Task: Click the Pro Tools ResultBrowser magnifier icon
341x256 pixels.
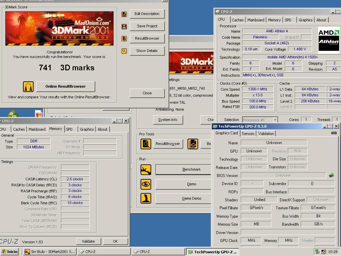Action: point(146,144)
